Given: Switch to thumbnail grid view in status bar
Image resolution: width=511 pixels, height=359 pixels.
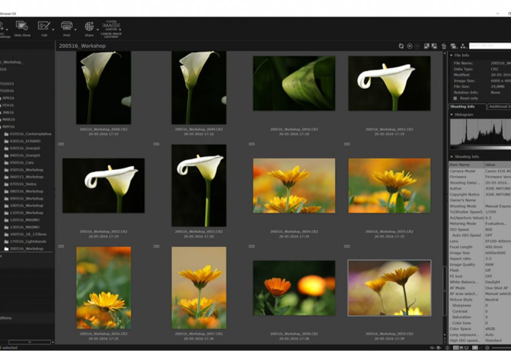Looking at the screenshot, I should [x=456, y=348].
